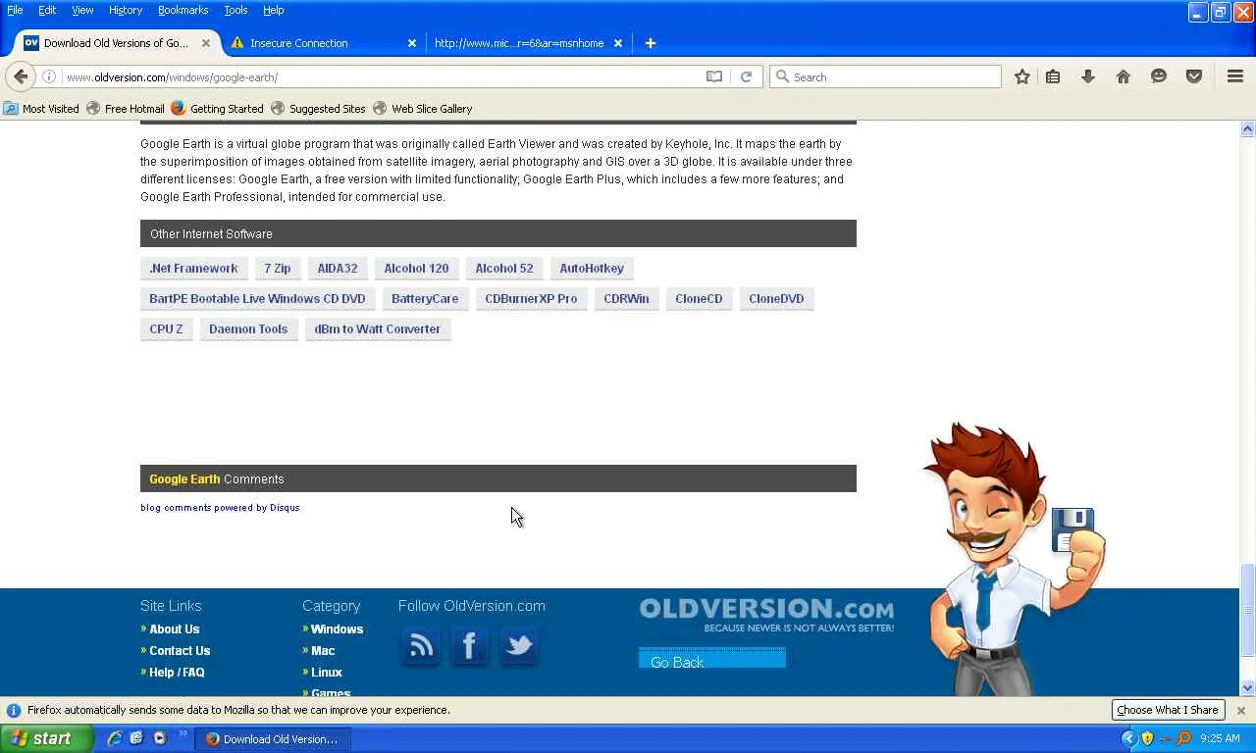Reload the current page

[x=746, y=76]
